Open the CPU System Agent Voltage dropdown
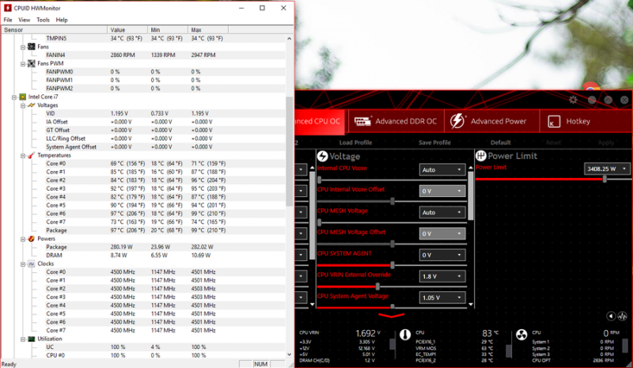This screenshot has height=368, width=633. 442,298
